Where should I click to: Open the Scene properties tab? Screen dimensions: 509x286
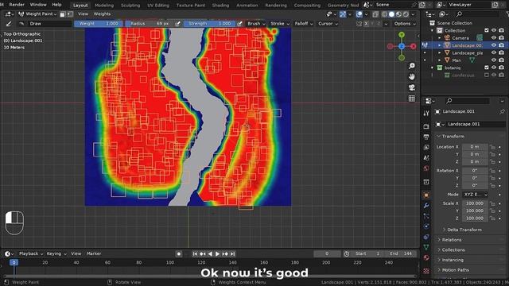coord(426,157)
